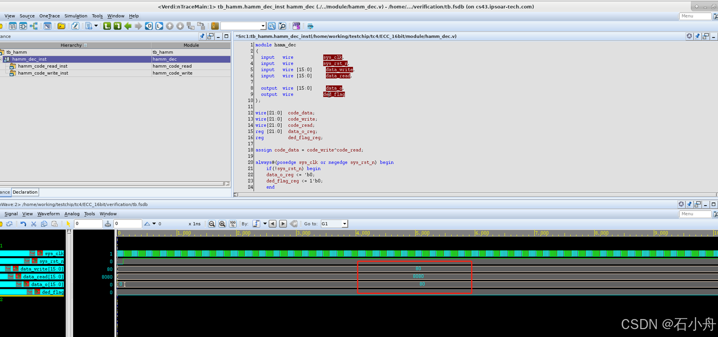Viewport: 718px width, 337px height.
Task: Click the blue L load icon
Action: (x=159, y=26)
